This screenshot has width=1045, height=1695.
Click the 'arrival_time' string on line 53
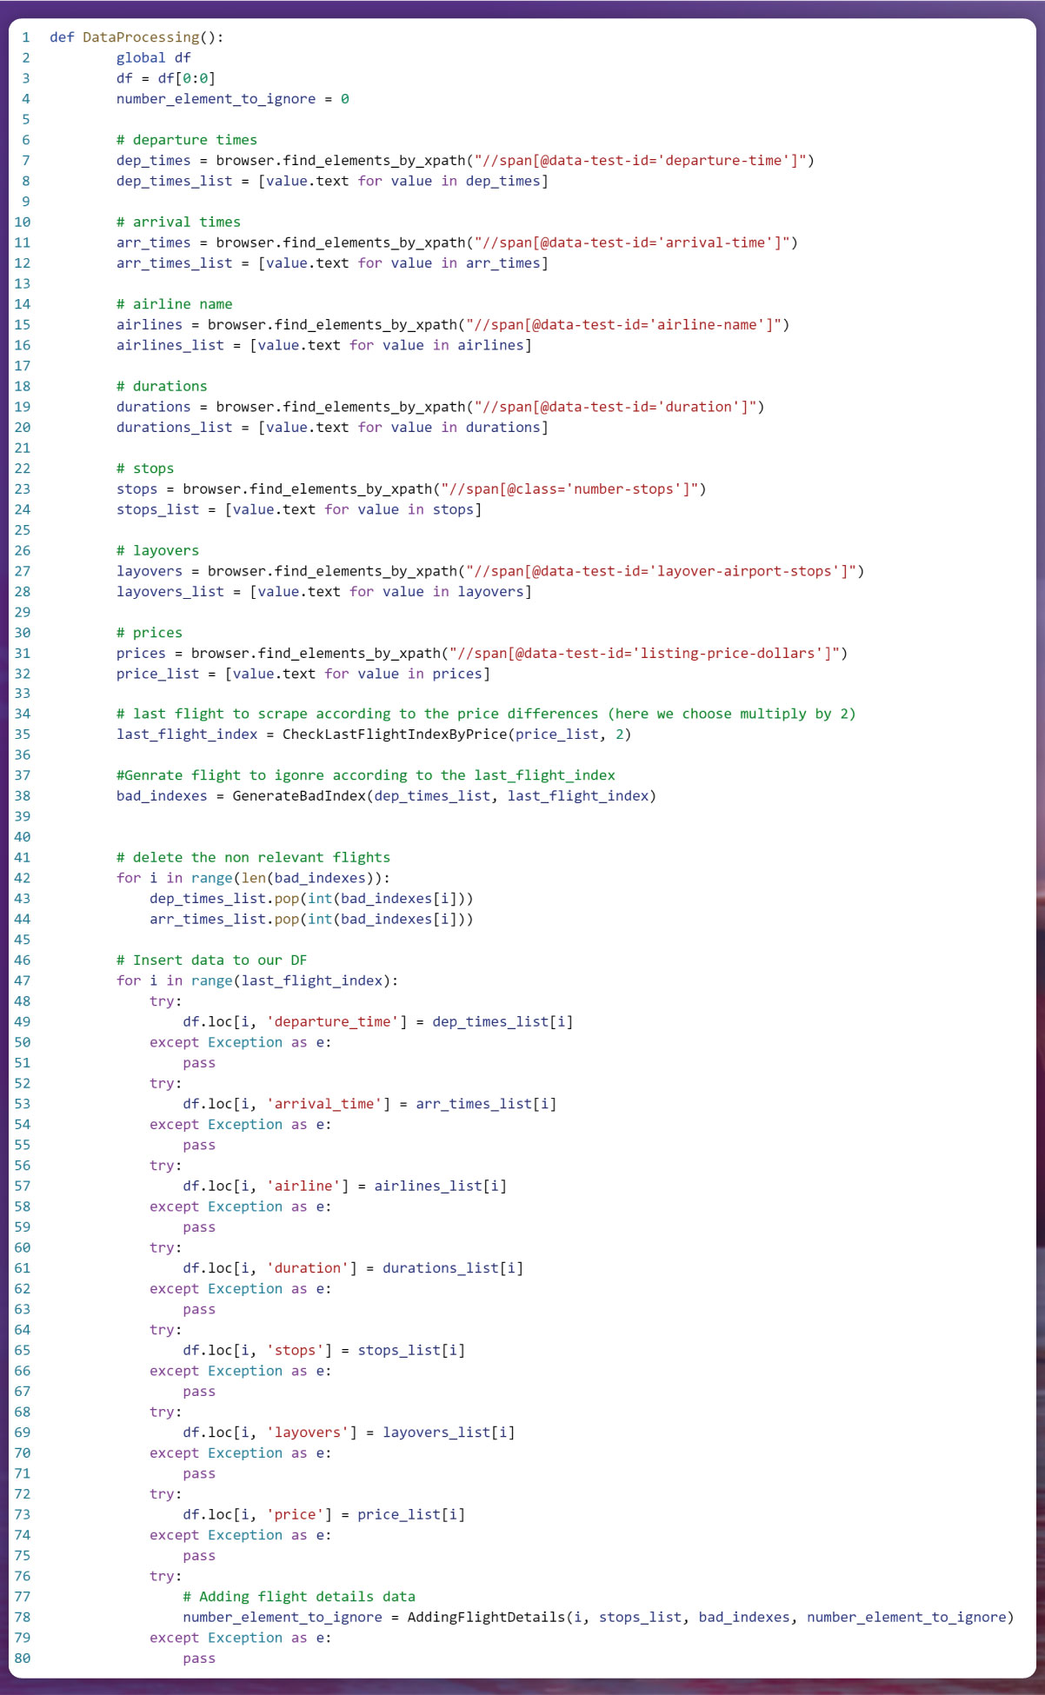tap(324, 1105)
